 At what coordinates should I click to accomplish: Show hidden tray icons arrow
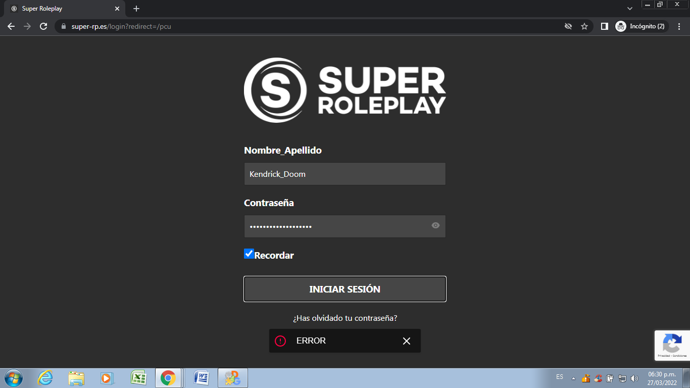[x=573, y=378]
